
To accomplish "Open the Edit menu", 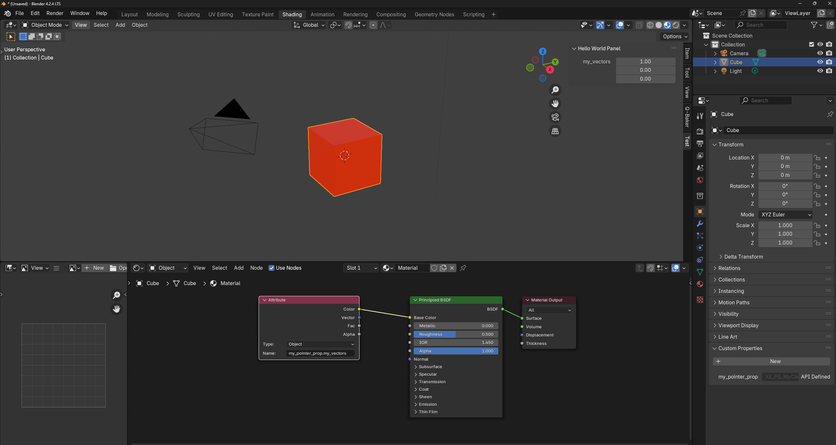I will (x=35, y=13).
